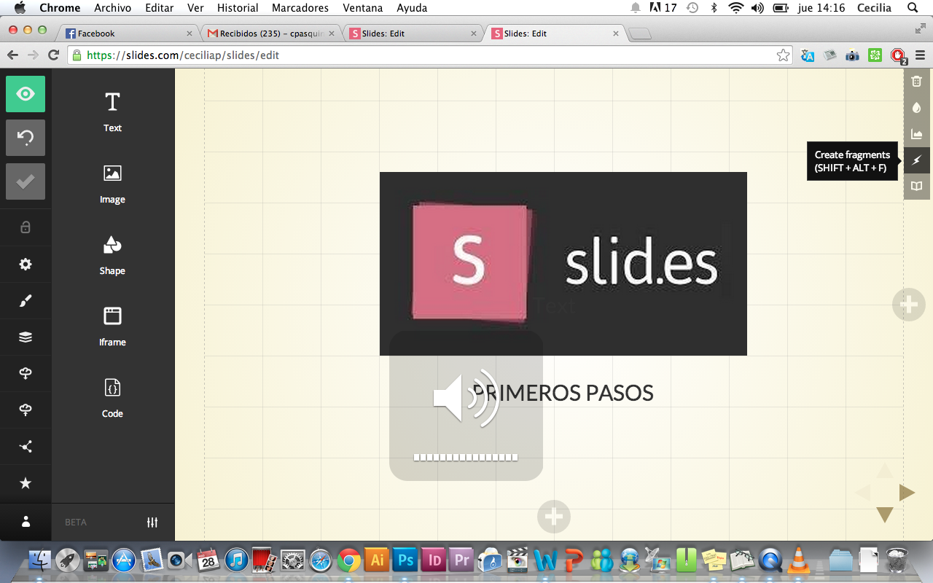Click the star icon in the sidebar
This screenshot has height=583, width=933.
pos(26,483)
